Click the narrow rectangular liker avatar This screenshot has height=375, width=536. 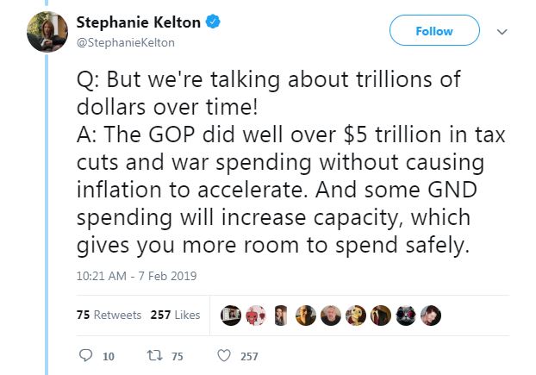(281, 316)
